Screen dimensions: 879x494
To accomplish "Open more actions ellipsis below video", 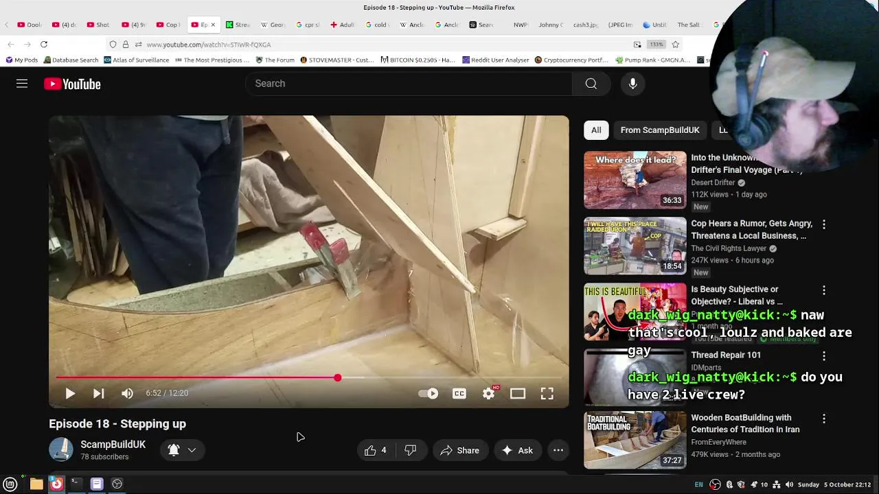I will point(558,450).
